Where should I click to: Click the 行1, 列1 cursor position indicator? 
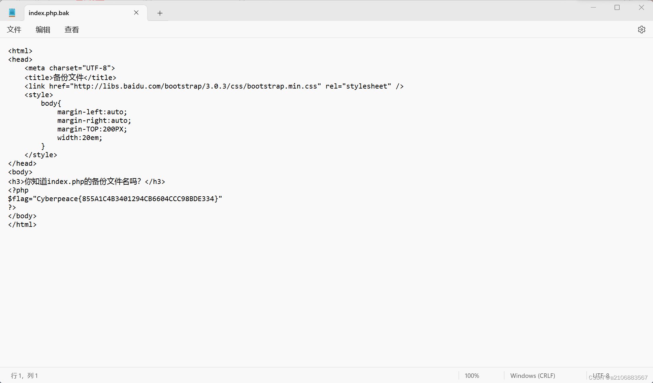23,375
